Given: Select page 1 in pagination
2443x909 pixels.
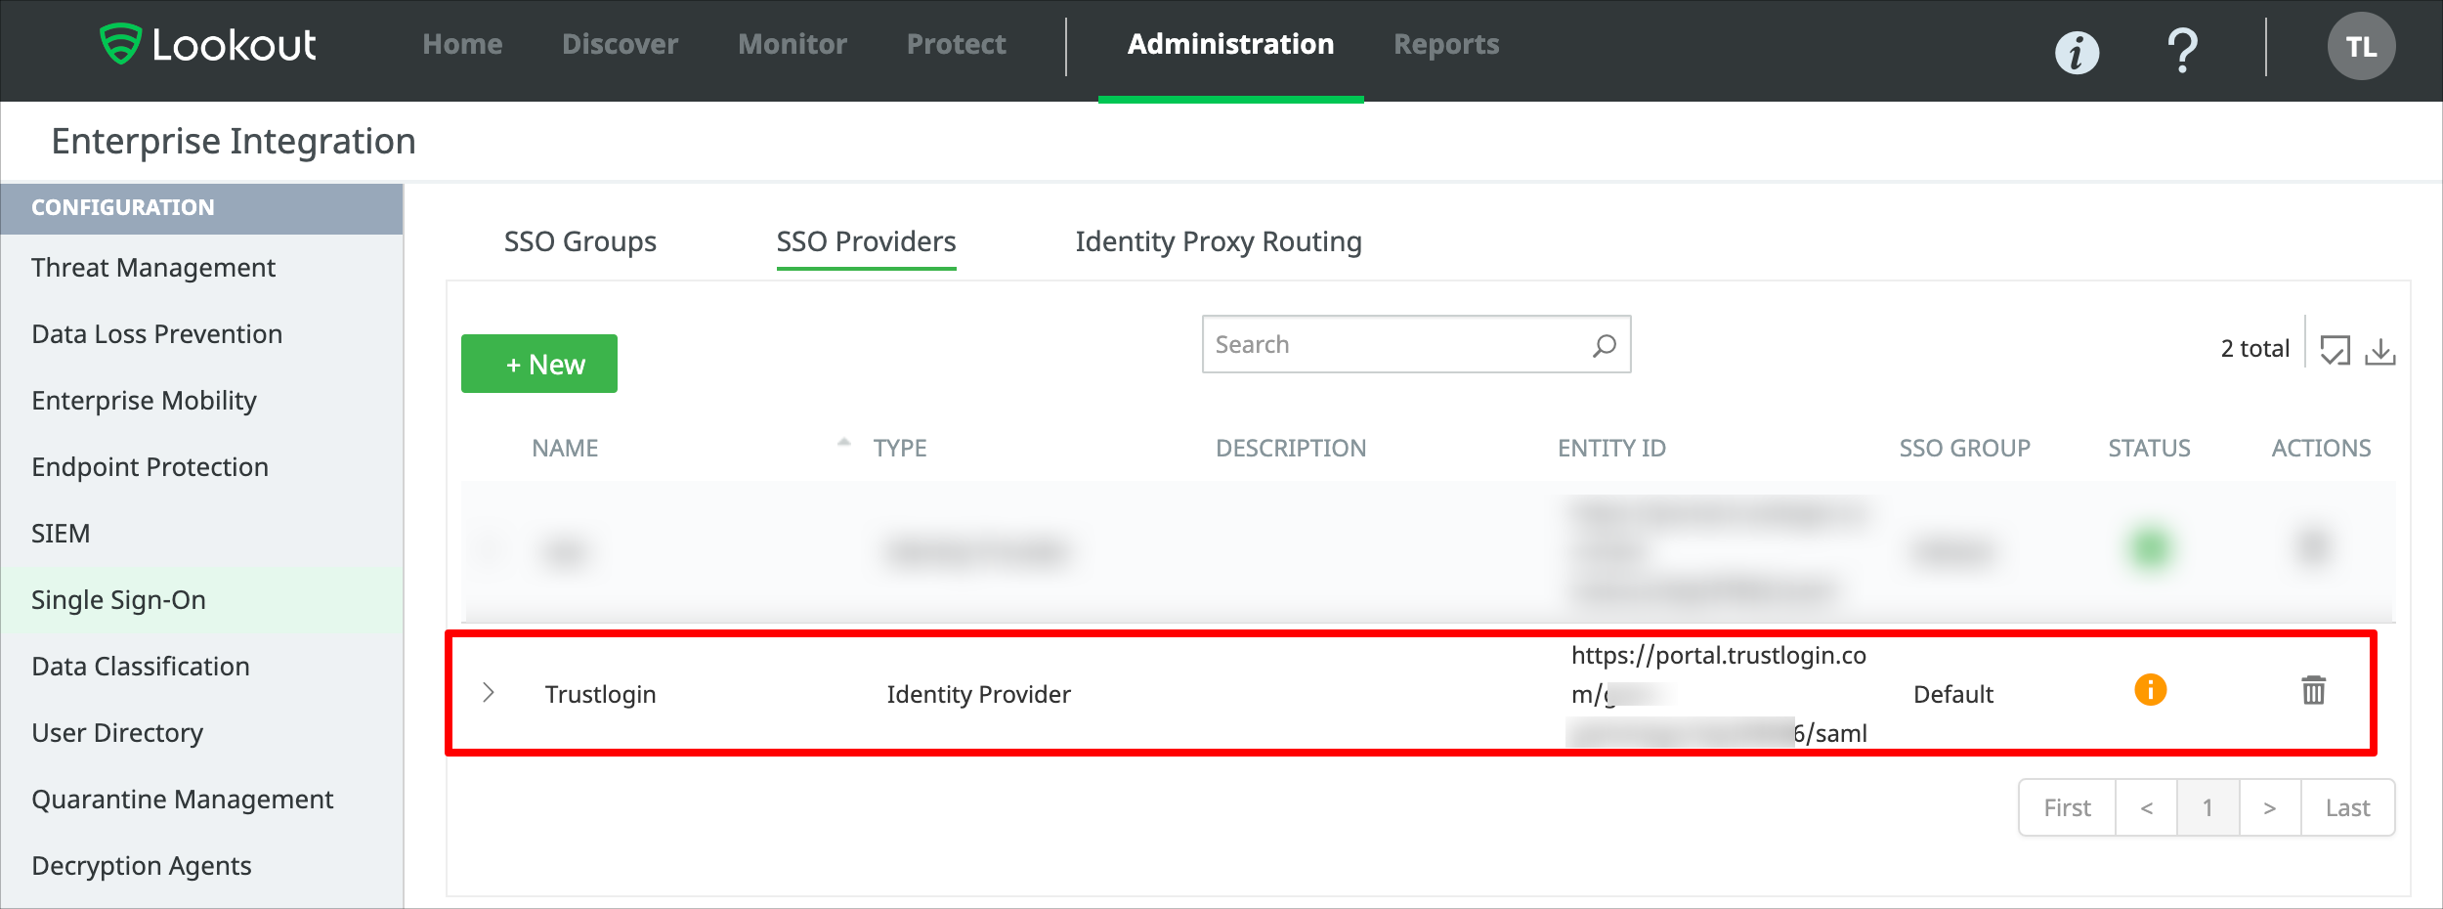Looking at the screenshot, I should tap(2208, 807).
